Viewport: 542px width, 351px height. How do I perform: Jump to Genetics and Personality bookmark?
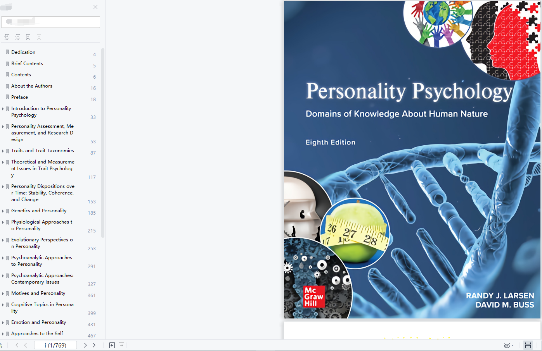pyautogui.click(x=39, y=210)
